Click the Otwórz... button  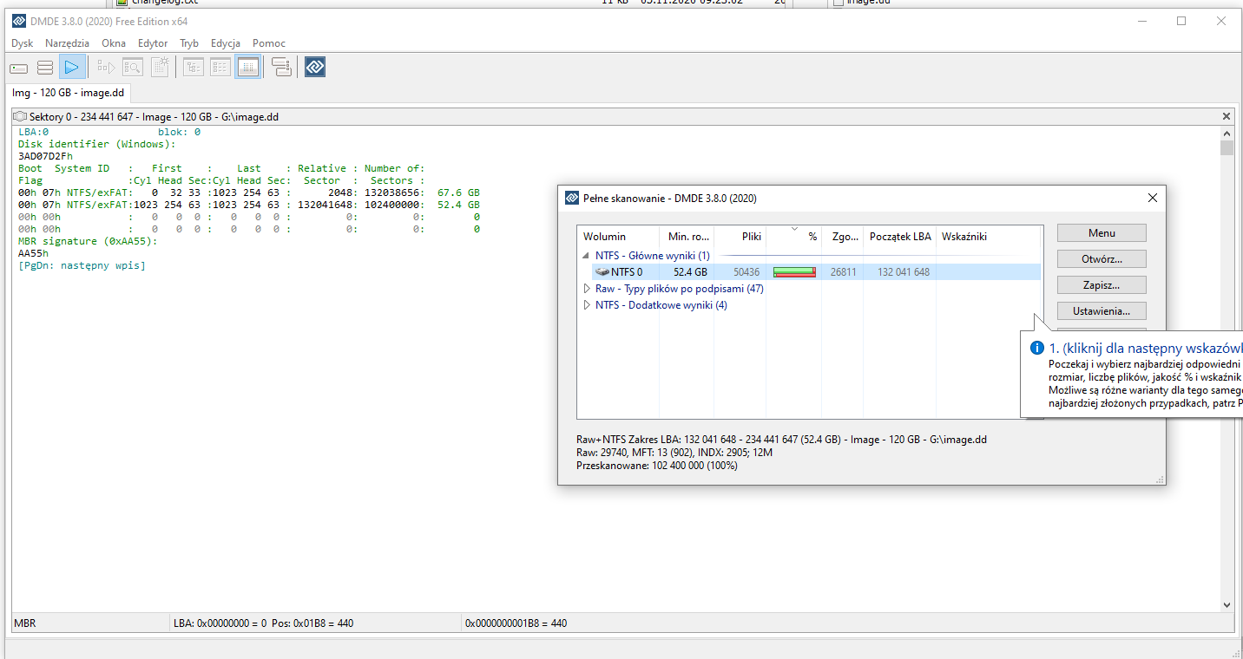(x=1102, y=259)
